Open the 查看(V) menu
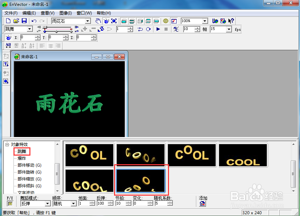This screenshot has height=216, width=300. tap(48, 13)
